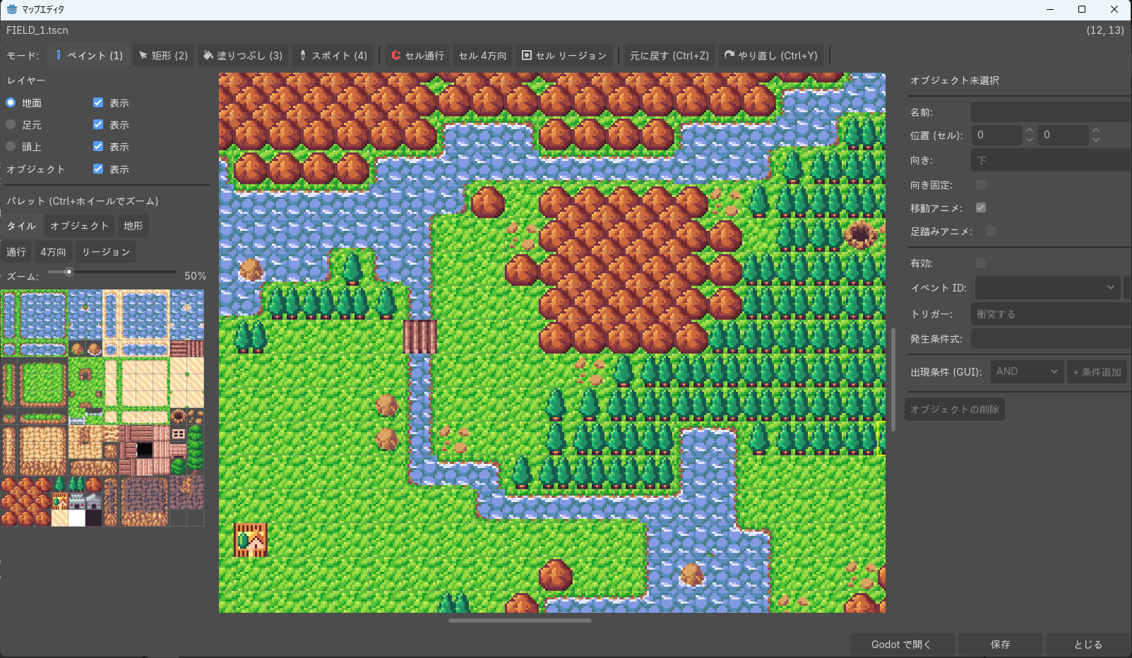Click the 保存 save button
Viewport: 1132px width, 658px height.
[1000, 645]
